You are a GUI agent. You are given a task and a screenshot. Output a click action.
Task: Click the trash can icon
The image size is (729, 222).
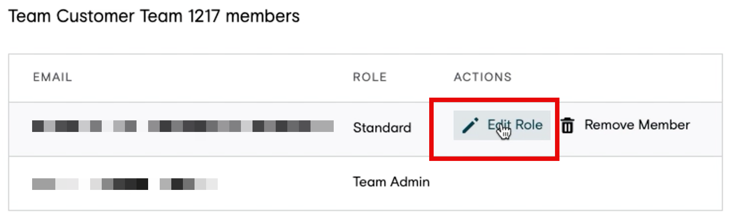[567, 125]
